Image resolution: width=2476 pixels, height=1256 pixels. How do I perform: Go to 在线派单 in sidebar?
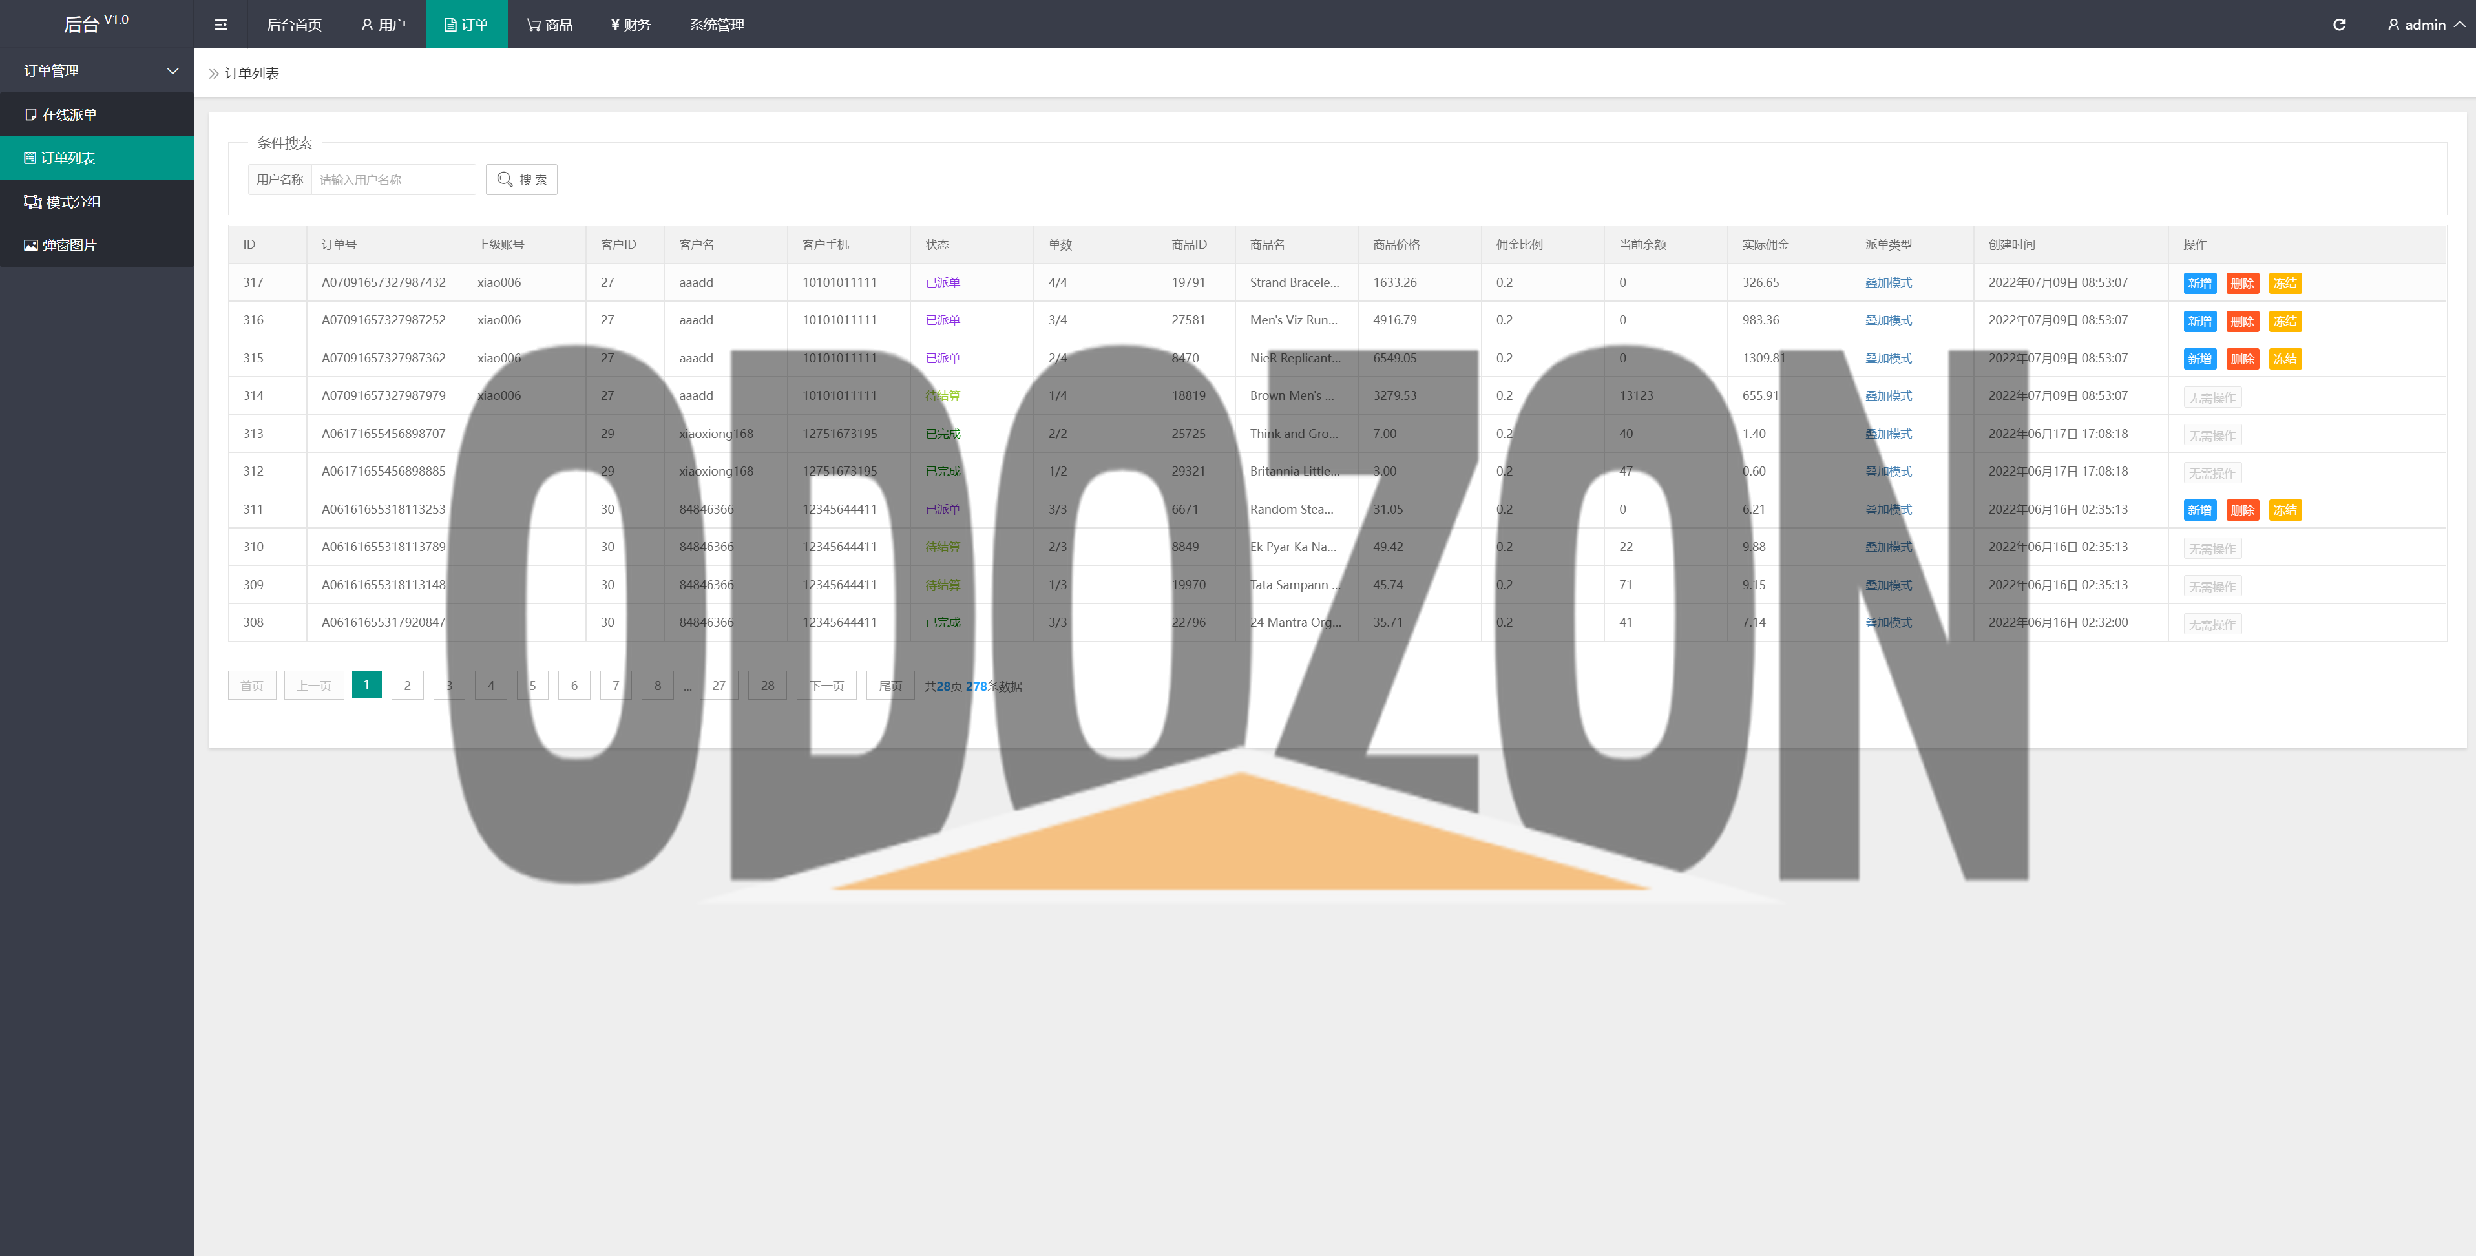click(96, 114)
